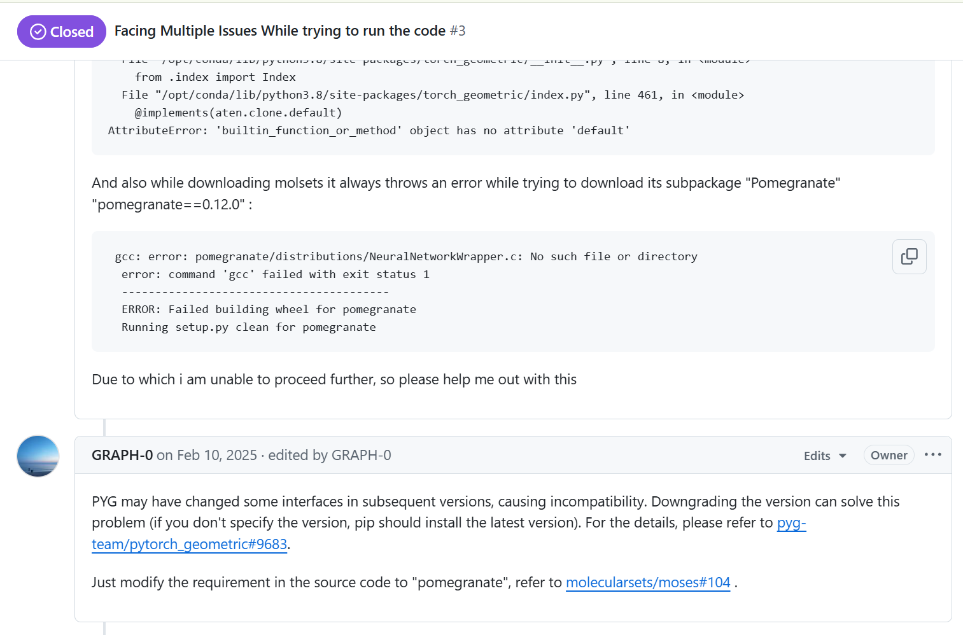Open the GRAPH-0 username link
This screenshot has width=963, height=635.
point(122,456)
